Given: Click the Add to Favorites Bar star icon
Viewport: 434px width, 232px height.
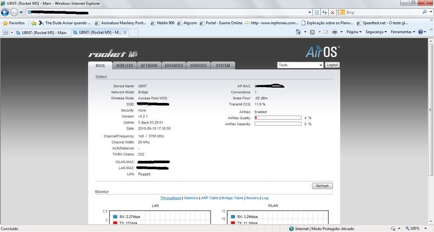Looking at the screenshot, I should (34, 23).
